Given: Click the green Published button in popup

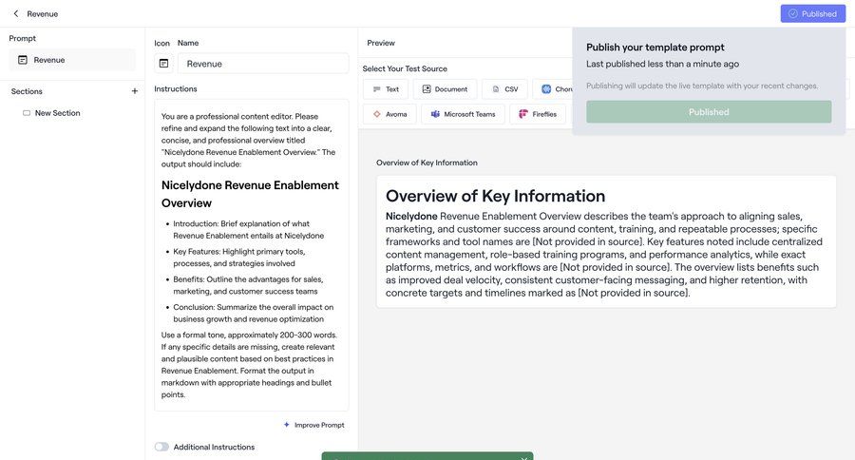Looking at the screenshot, I should (x=709, y=112).
